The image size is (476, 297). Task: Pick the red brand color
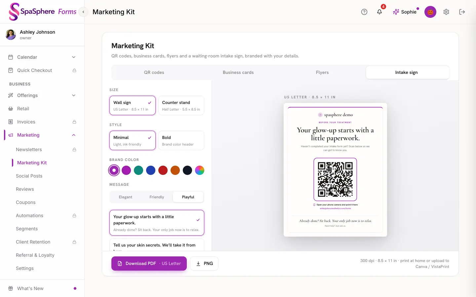[x=163, y=170]
